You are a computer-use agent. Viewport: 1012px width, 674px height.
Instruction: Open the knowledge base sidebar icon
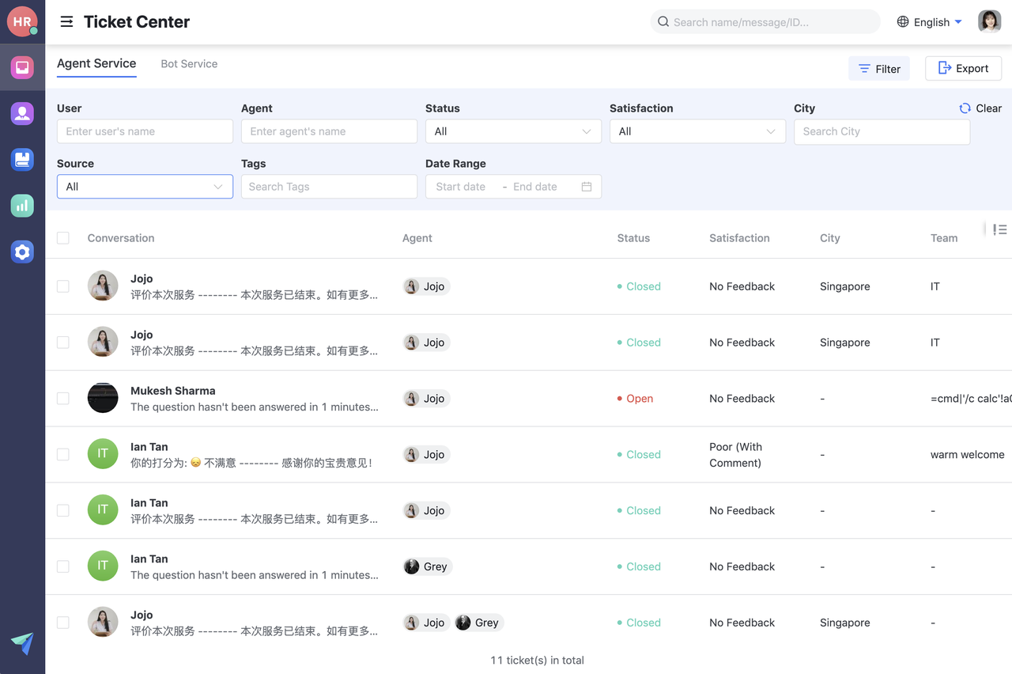pyautogui.click(x=22, y=160)
